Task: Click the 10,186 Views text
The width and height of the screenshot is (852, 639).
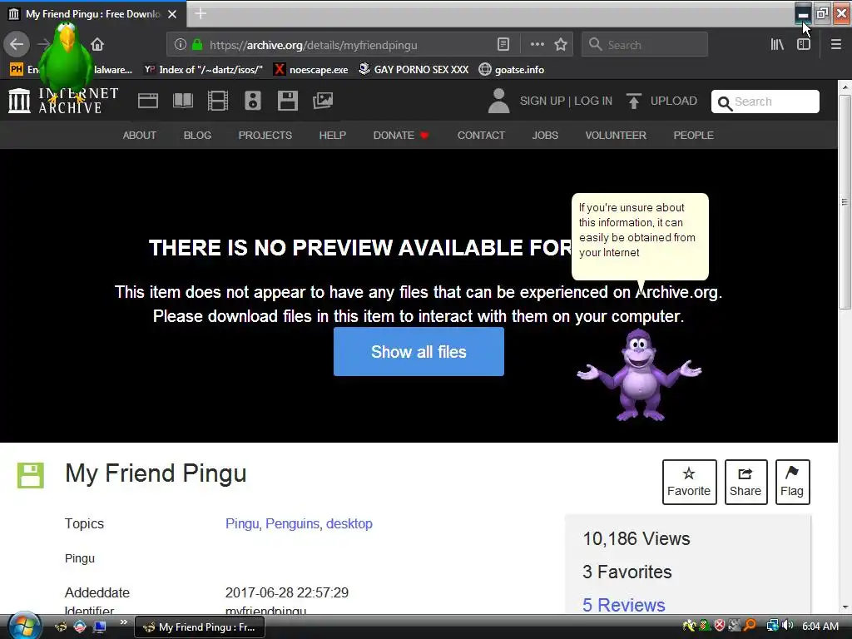Action: coord(637,538)
